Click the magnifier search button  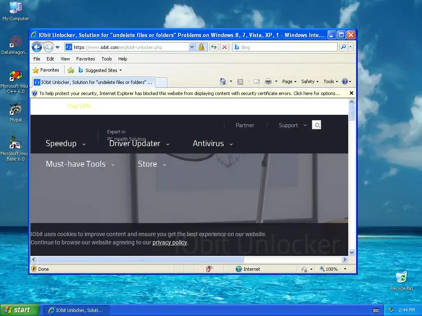click(x=343, y=47)
